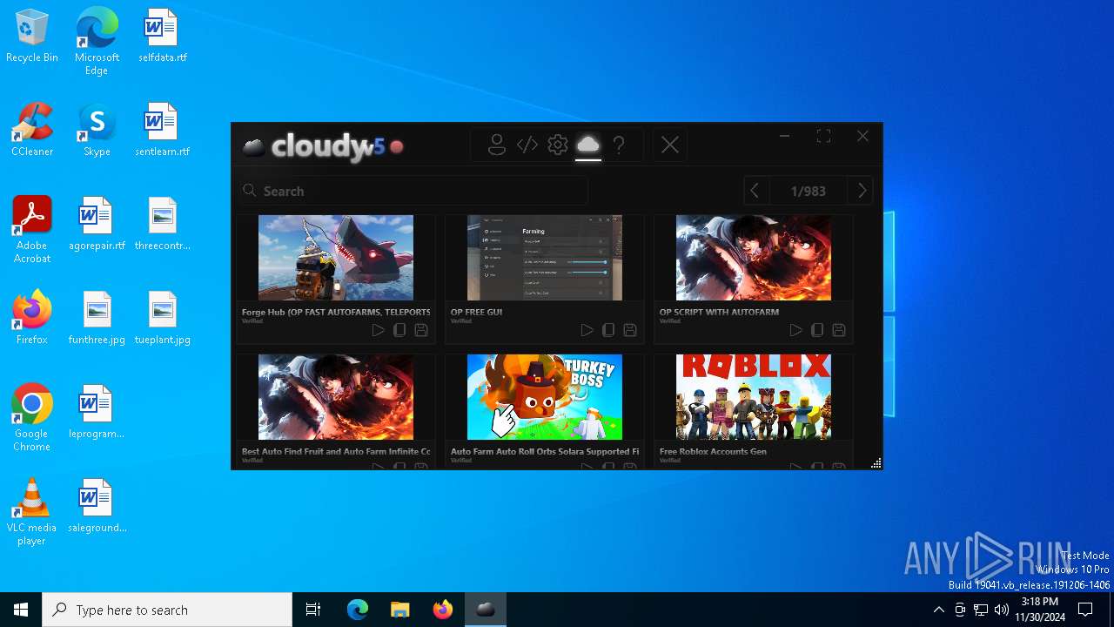The image size is (1114, 627).
Task: Select Best Auto Find Fruit title
Action: pyautogui.click(x=336, y=452)
